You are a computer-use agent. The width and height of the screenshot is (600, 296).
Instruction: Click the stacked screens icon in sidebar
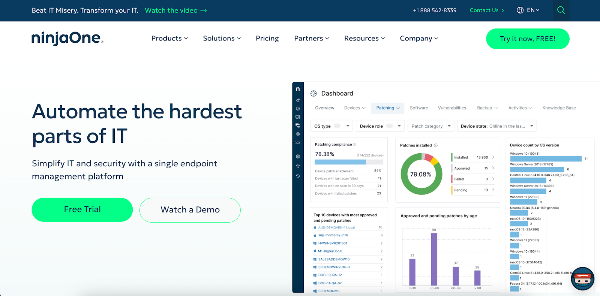(x=298, y=125)
